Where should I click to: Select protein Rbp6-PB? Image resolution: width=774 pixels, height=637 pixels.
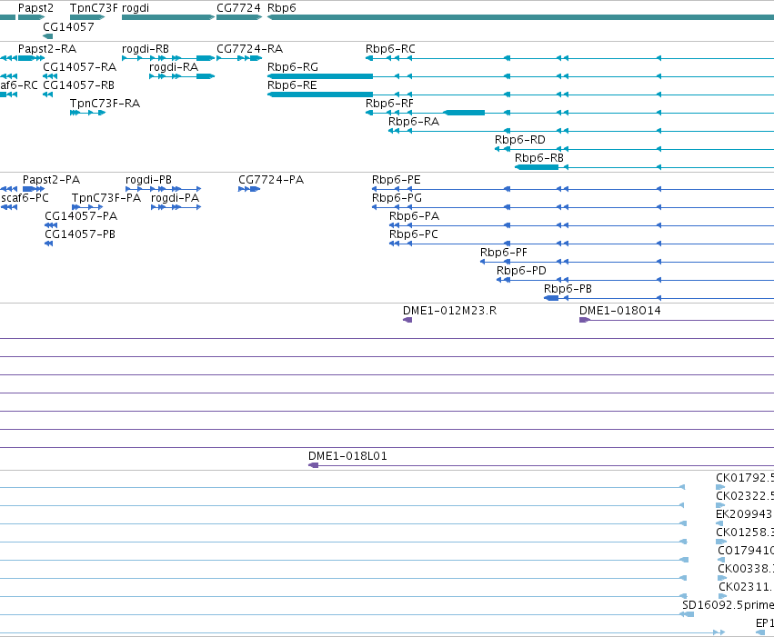(x=568, y=289)
